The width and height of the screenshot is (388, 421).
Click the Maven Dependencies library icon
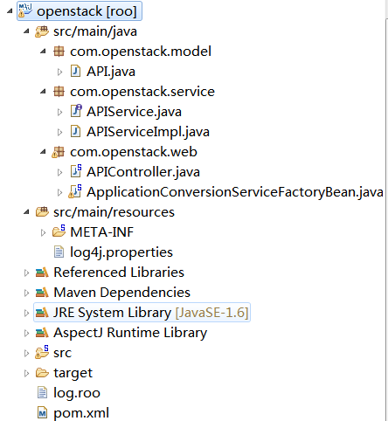click(42, 293)
